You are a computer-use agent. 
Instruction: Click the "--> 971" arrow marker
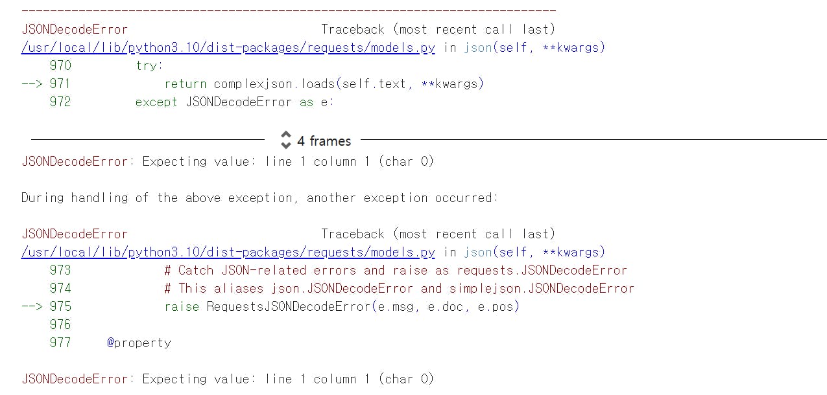pyautogui.click(x=46, y=84)
